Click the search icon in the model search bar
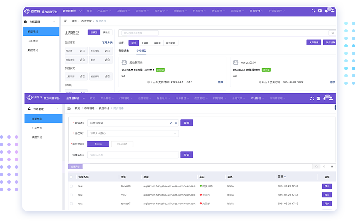The image size is (355, 221). coord(332,33)
